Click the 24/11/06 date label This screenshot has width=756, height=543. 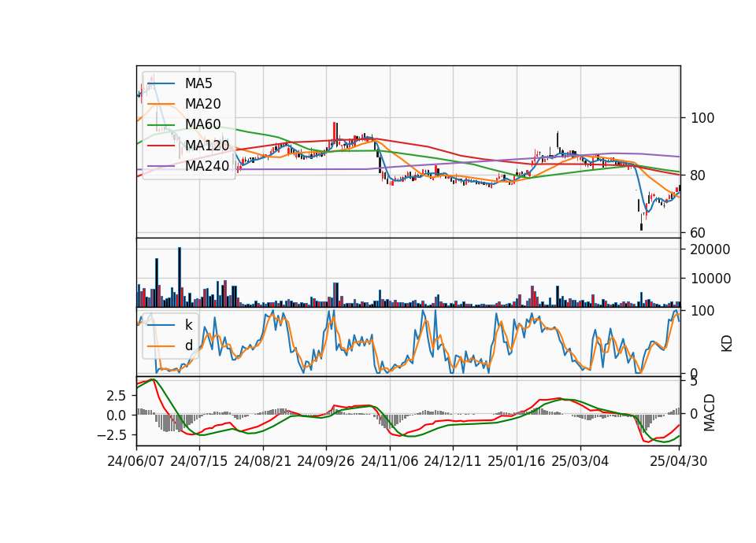tap(390, 461)
